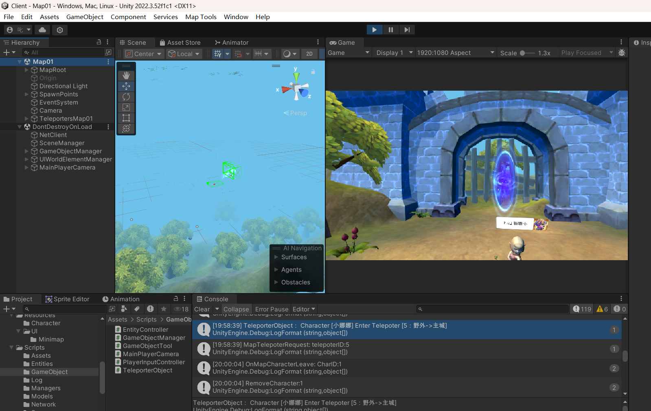651x411 pixels.
Task: Open the Map Tools menu
Action: click(201, 17)
